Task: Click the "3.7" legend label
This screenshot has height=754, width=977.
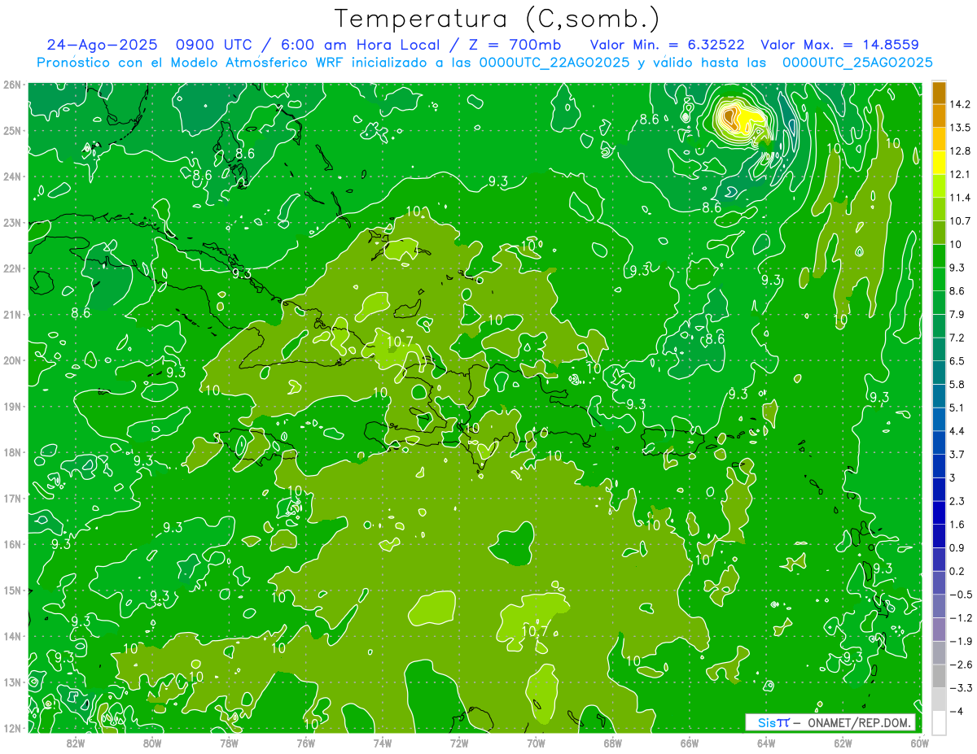Action: pos(957,454)
